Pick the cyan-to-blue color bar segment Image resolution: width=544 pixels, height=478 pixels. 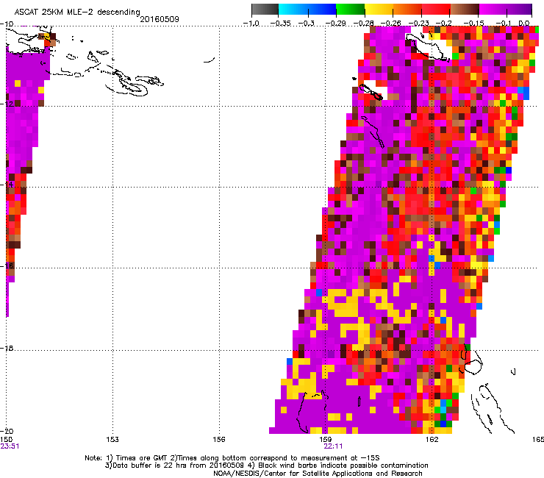pyautogui.click(x=307, y=10)
